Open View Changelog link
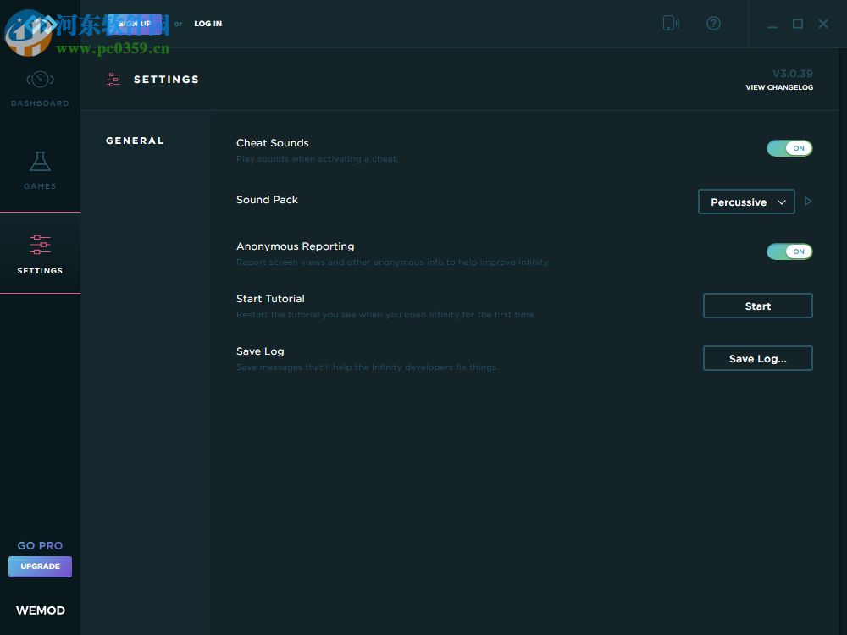Screen dimensions: 847x635 pyautogui.click(x=779, y=87)
